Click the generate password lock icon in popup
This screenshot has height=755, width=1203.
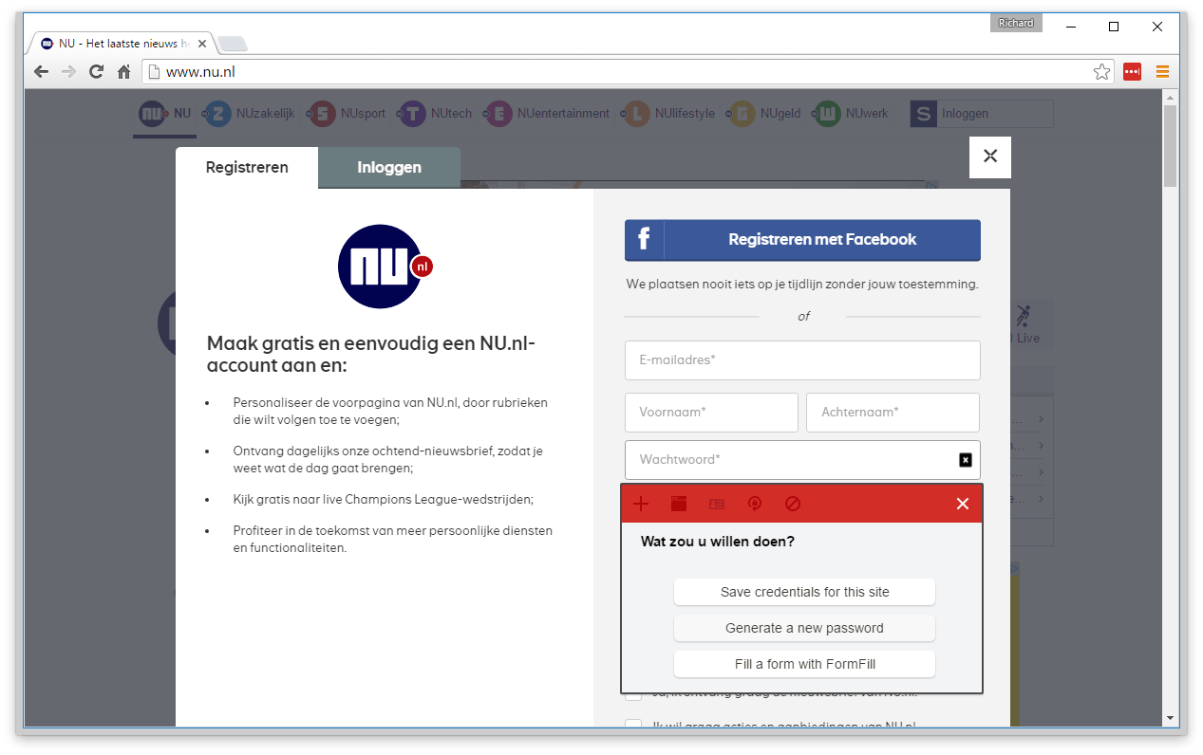(x=755, y=504)
